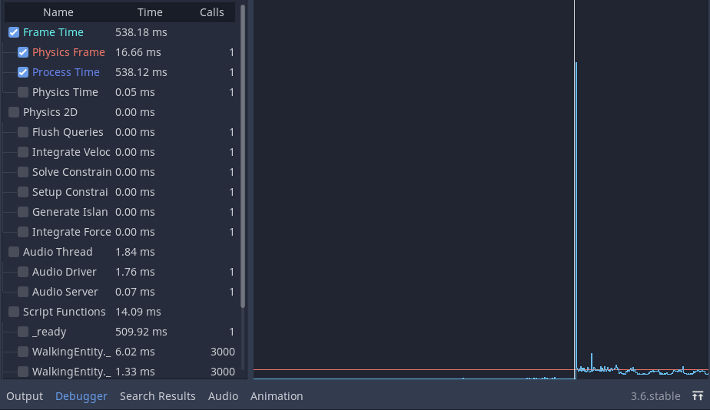Select the Script Functions row label

click(65, 312)
